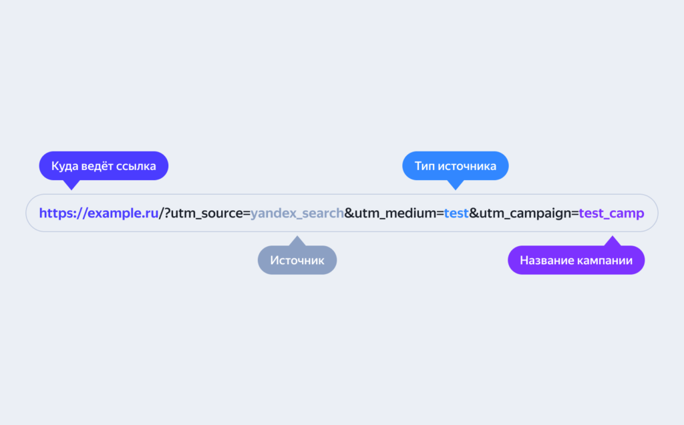Click the pointer arrow under "Куда ведёт ссылка"
Viewport: 684px width, 425px height.
tap(69, 185)
